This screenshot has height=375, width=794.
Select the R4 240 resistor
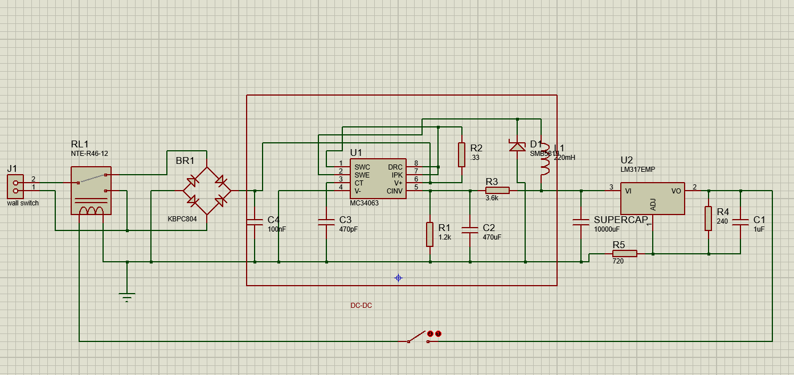point(708,219)
